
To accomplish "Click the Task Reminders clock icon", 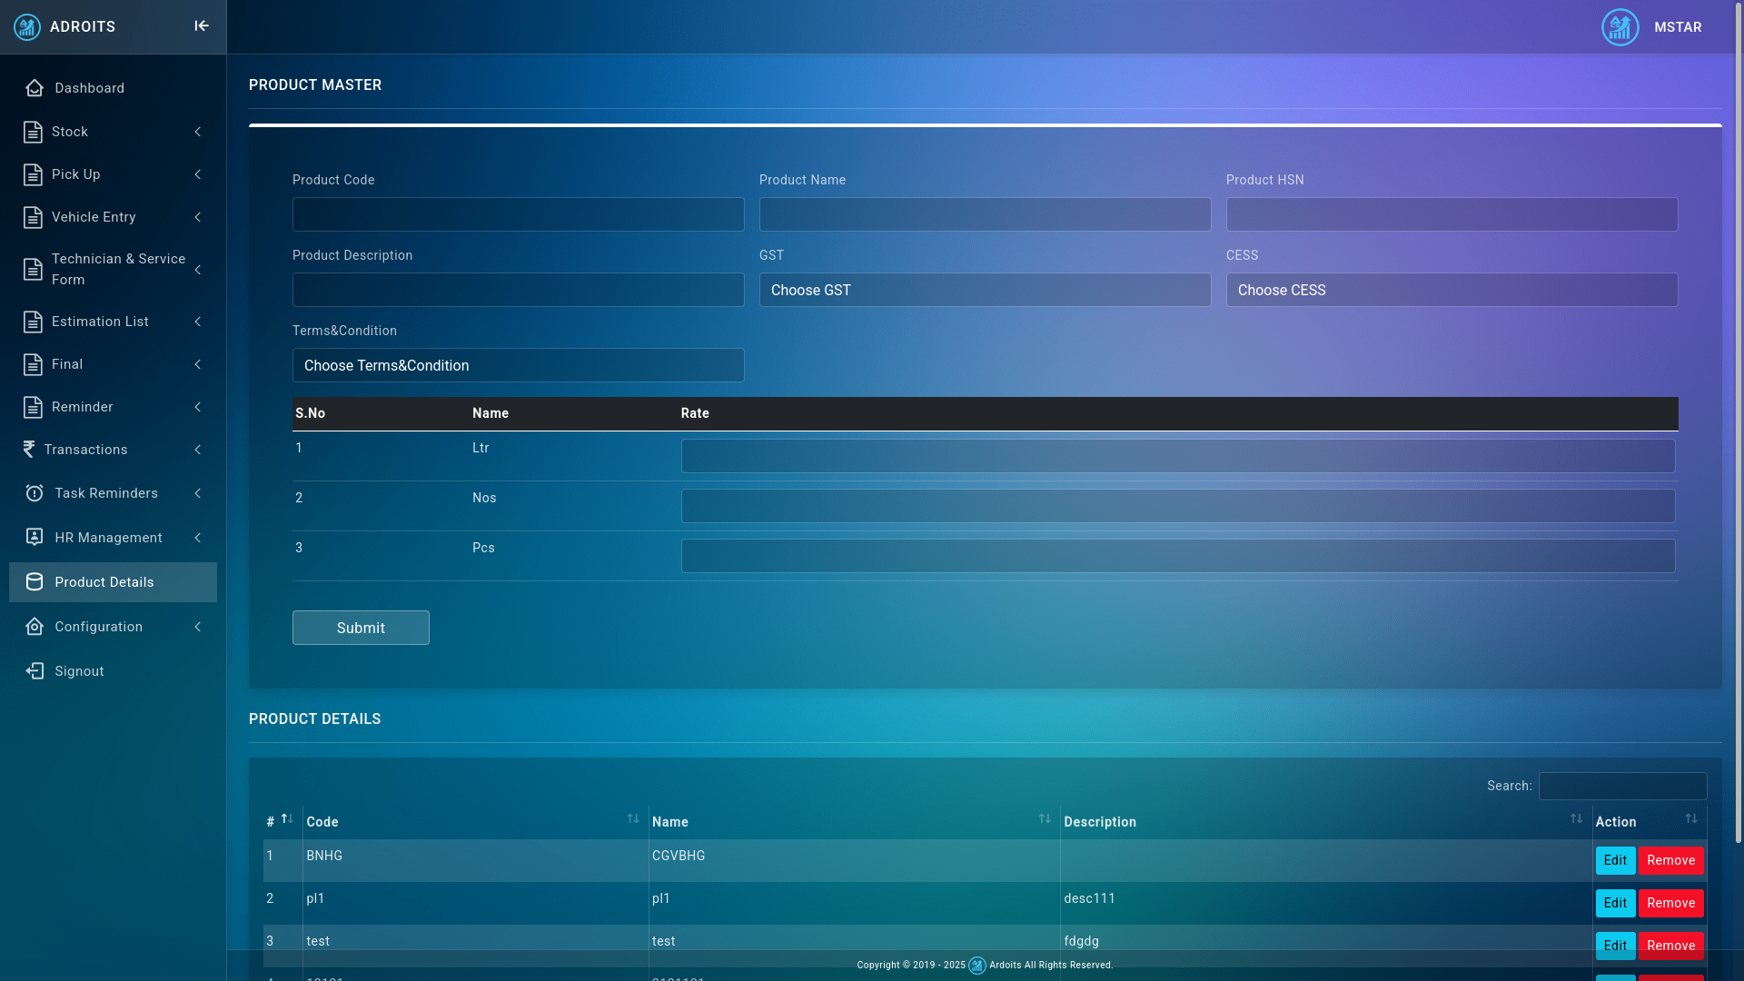I will [35, 493].
